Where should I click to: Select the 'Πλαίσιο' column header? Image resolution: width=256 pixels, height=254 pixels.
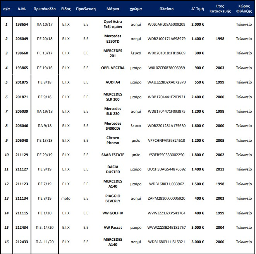point(167,8)
